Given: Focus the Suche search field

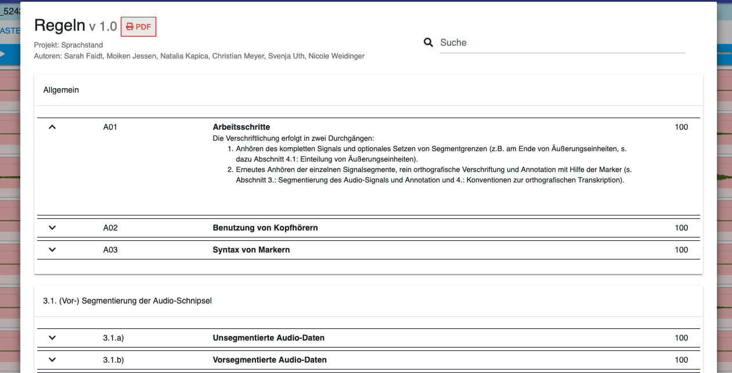Looking at the screenshot, I should click(x=562, y=42).
